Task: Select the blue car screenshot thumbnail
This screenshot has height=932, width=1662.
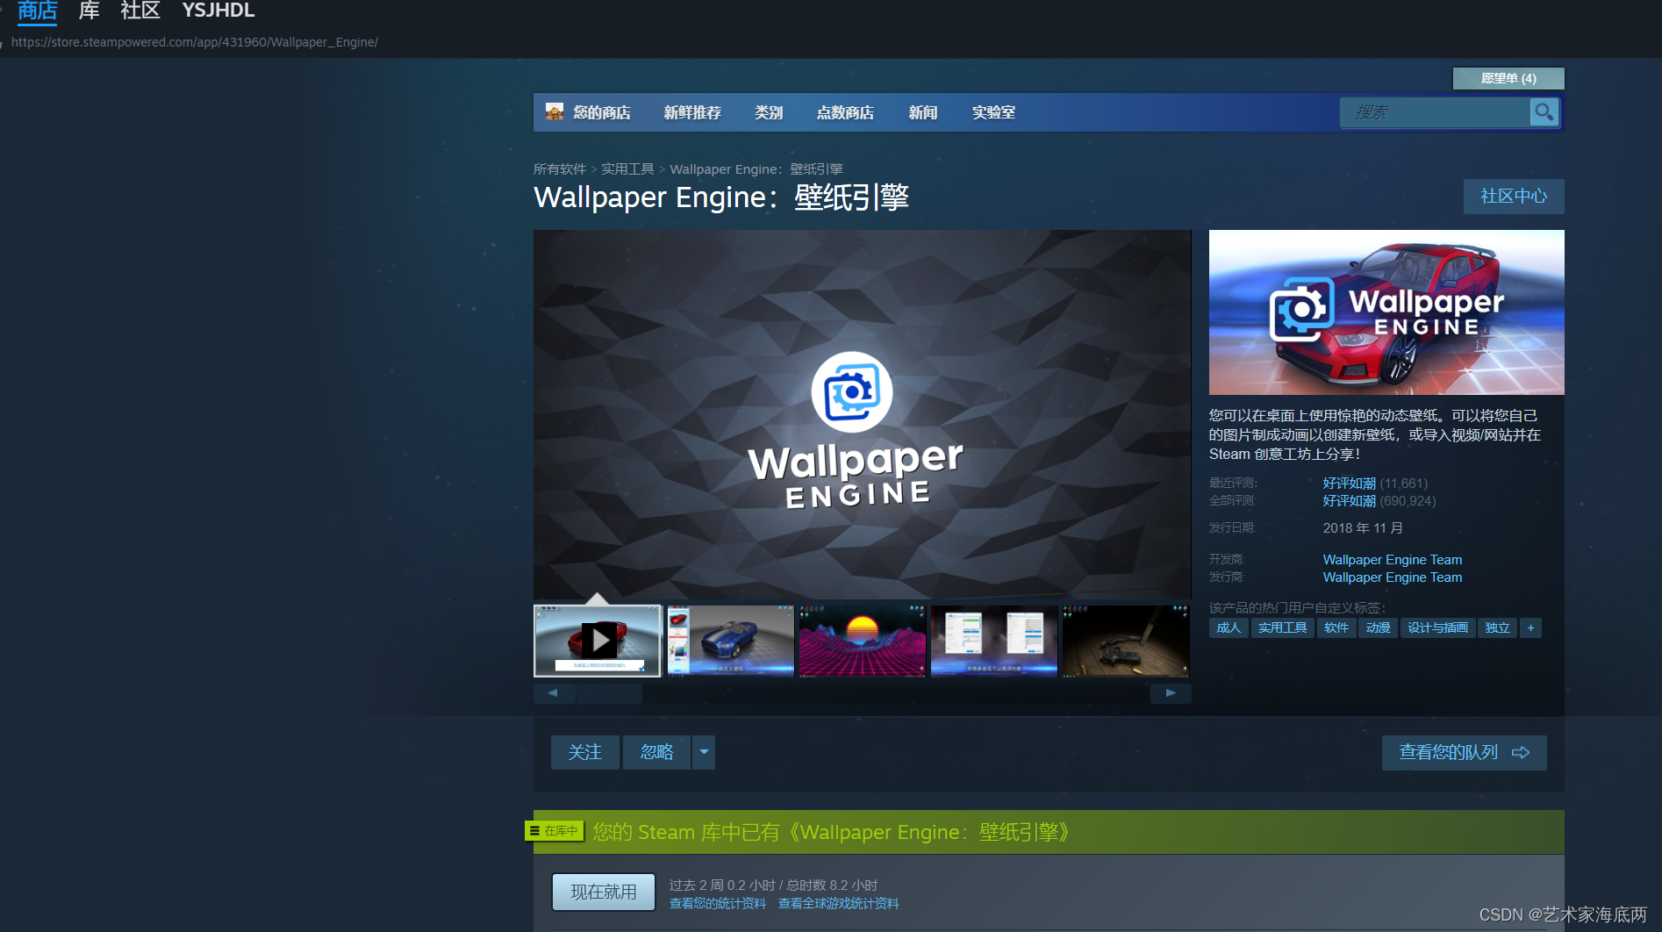Action: pos(730,641)
